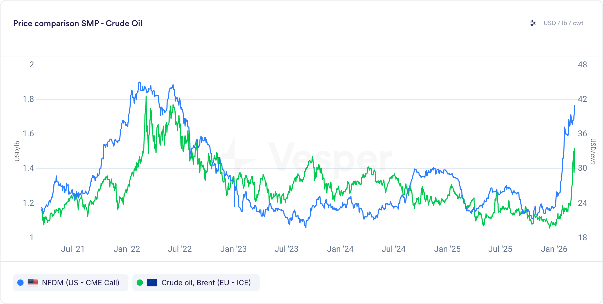Click the US flag icon in legend

(33, 283)
